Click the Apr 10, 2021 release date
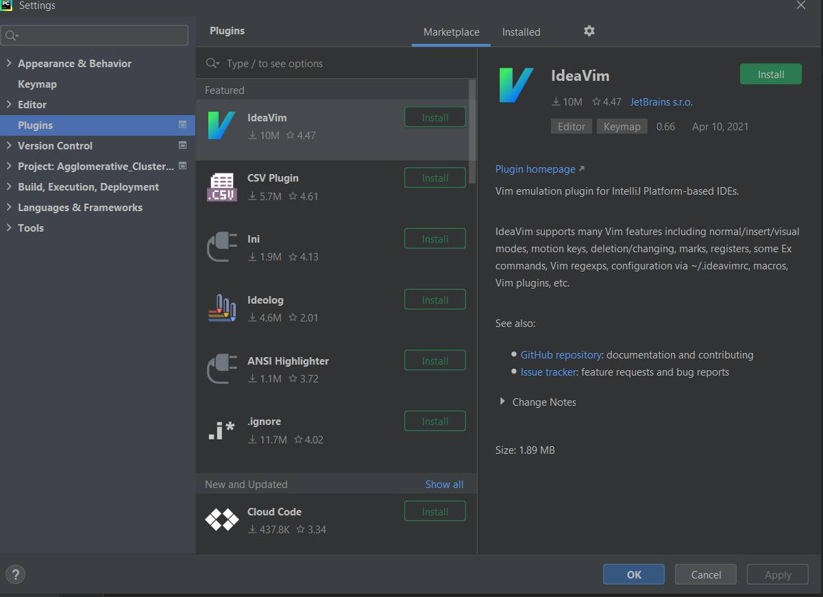Viewport: 823px width, 597px height. click(x=720, y=126)
